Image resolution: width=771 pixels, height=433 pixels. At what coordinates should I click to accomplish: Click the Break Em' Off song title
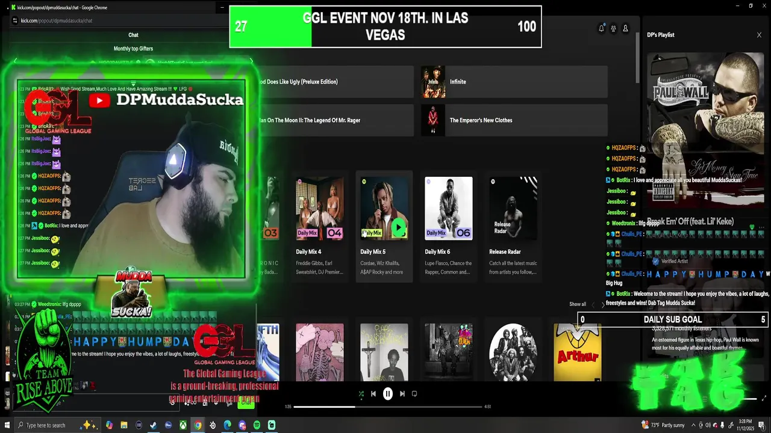pyautogui.click(x=690, y=221)
